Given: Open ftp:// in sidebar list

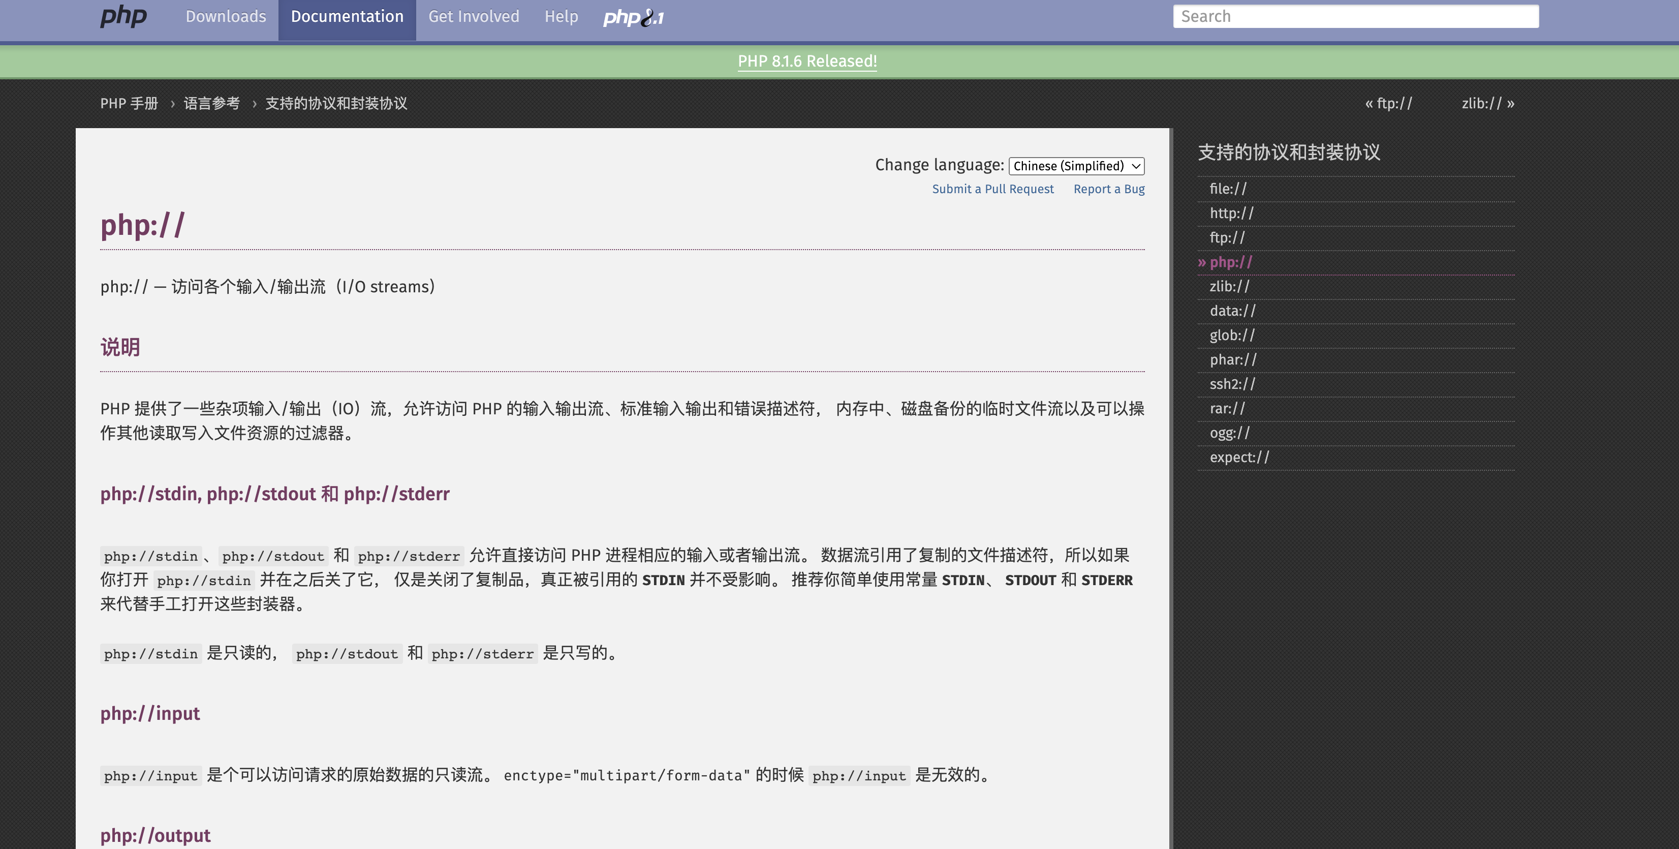Looking at the screenshot, I should click(x=1227, y=238).
